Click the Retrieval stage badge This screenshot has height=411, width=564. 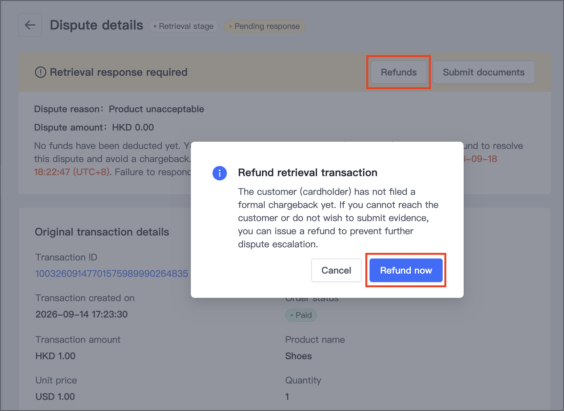[184, 26]
